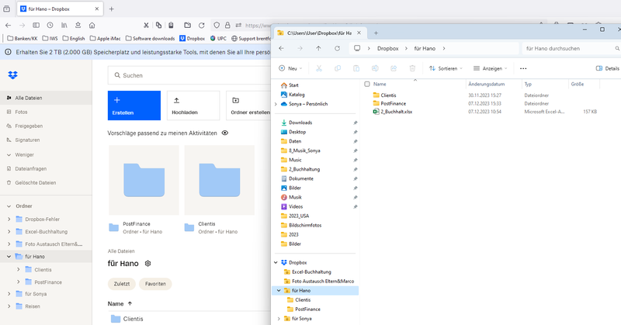This screenshot has height=325, width=621.
Task: Click the Explorer up-directory arrow
Action: [x=318, y=48]
